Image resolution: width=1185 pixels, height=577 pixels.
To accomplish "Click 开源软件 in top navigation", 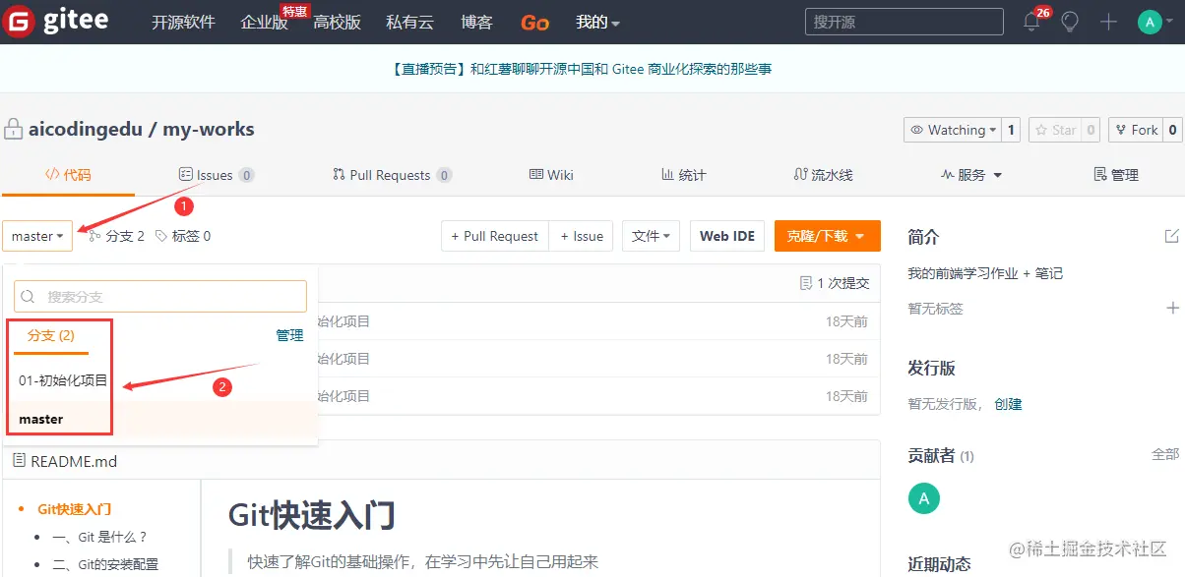I will [x=183, y=22].
